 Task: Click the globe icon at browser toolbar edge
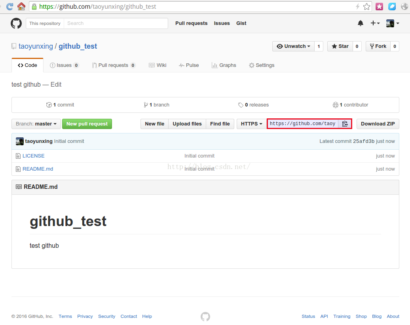pyautogui.click(x=404, y=7)
